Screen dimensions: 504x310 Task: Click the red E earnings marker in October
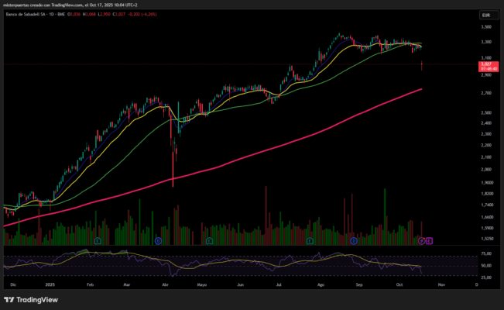(430, 242)
